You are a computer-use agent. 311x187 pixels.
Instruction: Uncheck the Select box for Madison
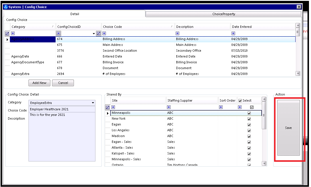point(249,136)
